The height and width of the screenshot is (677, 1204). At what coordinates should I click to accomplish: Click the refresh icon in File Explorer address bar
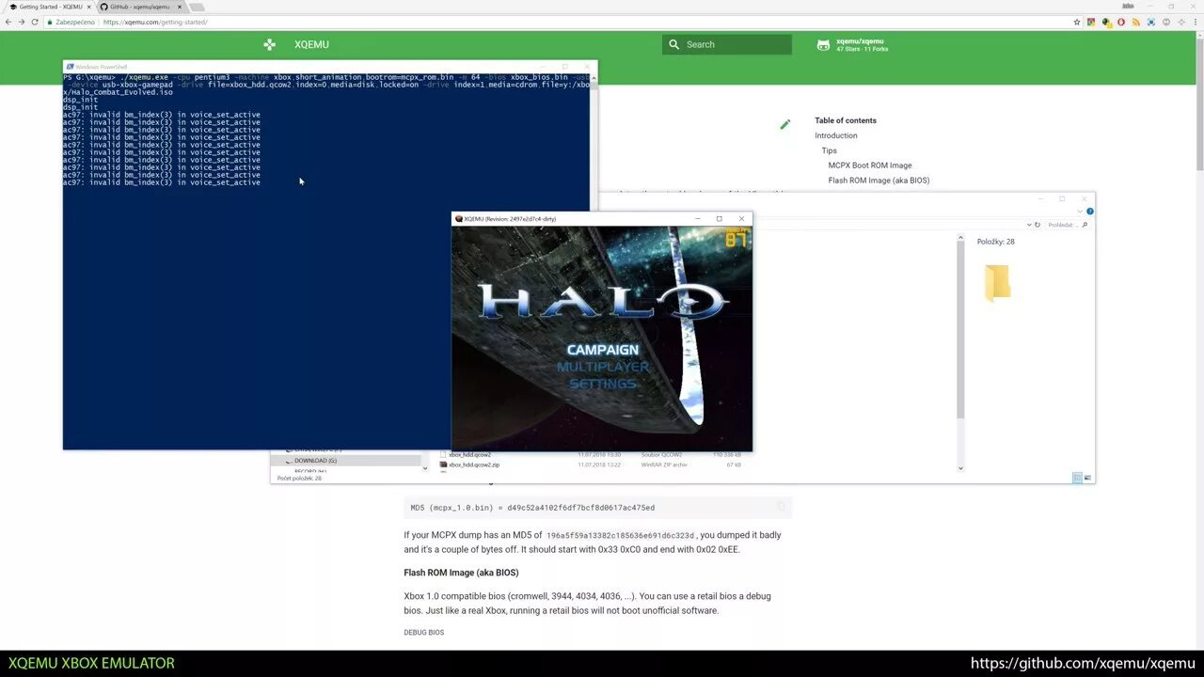coord(1038,225)
